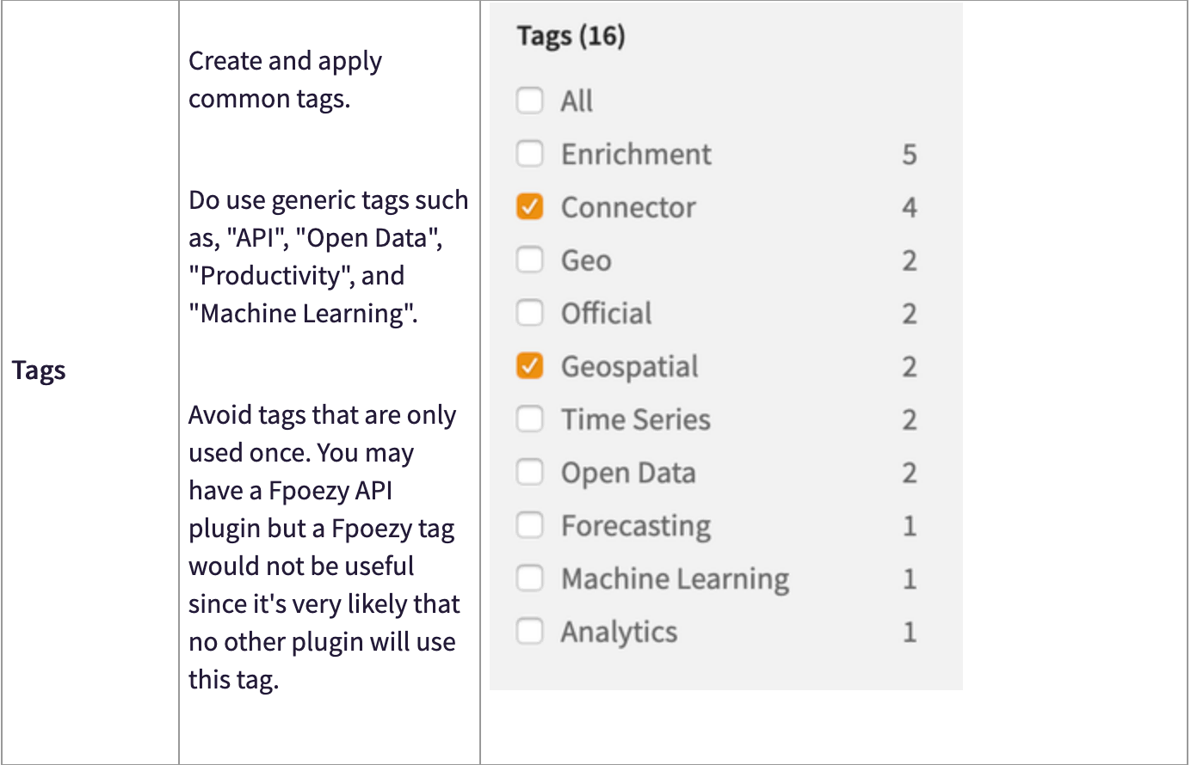Viewport: 1191px width, 765px height.
Task: Enable the Enrichment tag checkbox
Action: 530,154
